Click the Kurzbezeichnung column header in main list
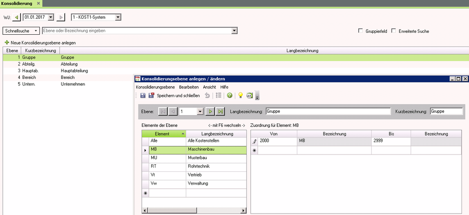 (40, 51)
